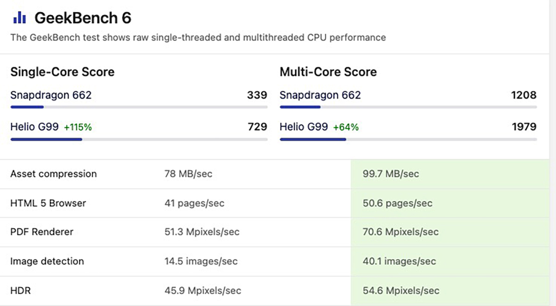Viewport: 556px width, 306px height.
Task: Click the single-core score value 729
Action: [257, 127]
